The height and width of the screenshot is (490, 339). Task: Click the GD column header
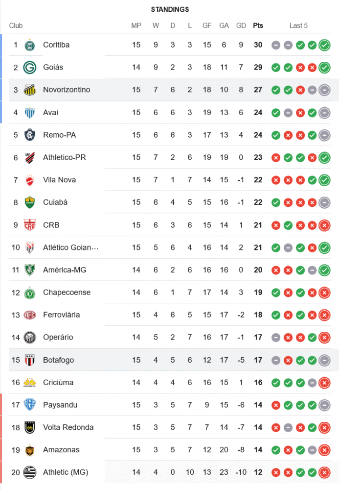tap(241, 25)
